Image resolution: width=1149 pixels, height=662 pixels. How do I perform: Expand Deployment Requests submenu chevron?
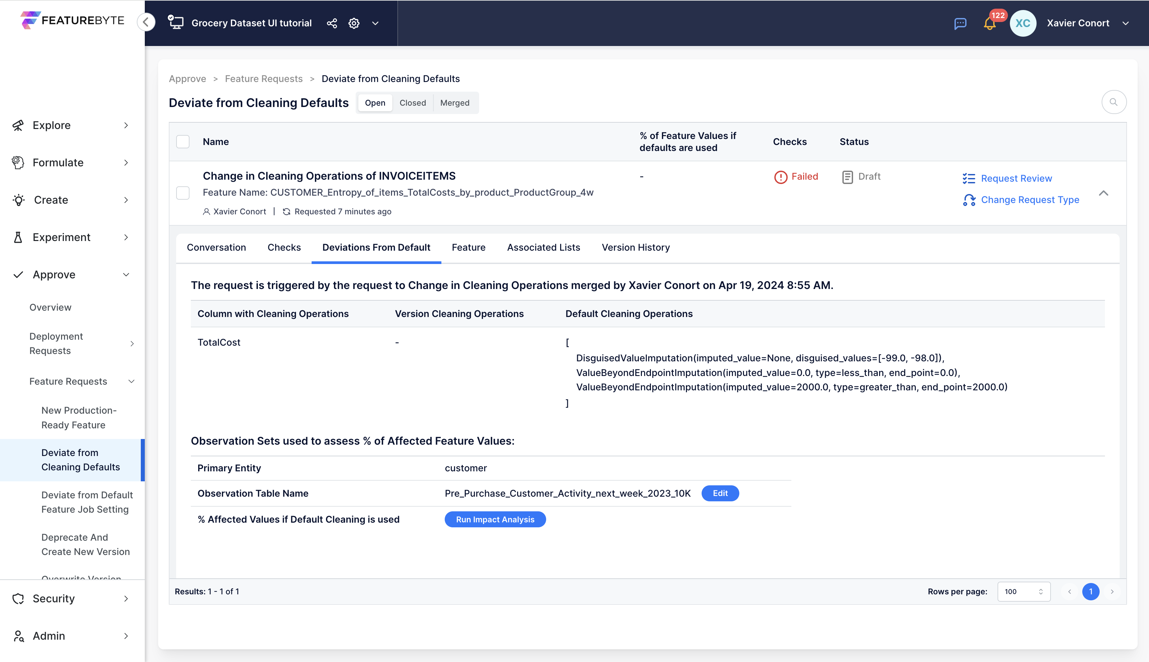tap(132, 343)
